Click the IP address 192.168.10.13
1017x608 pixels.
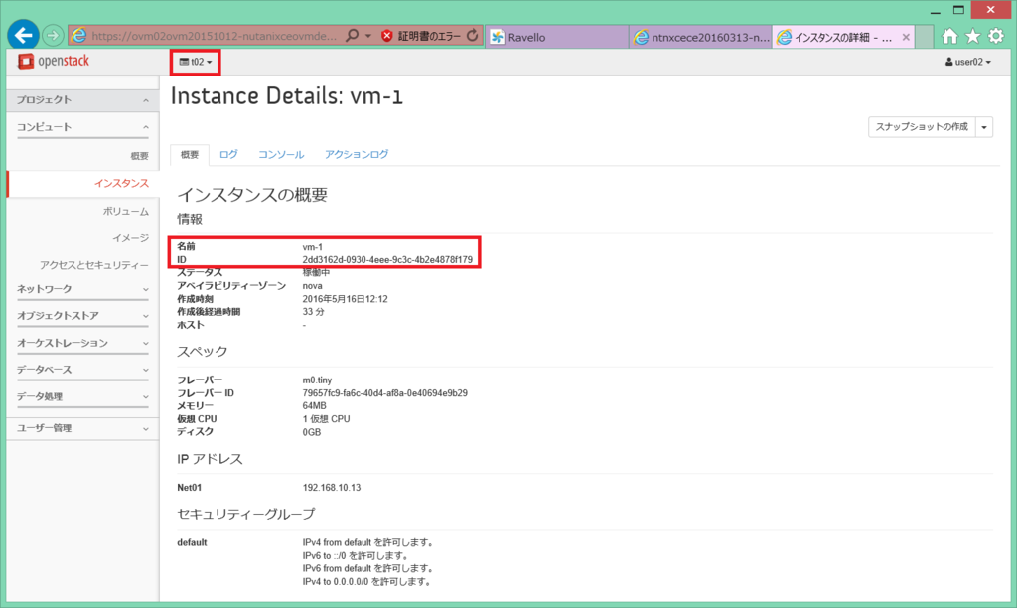click(x=332, y=488)
